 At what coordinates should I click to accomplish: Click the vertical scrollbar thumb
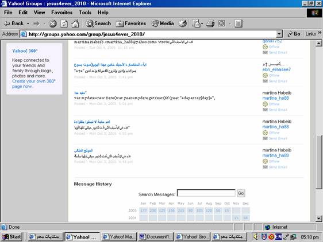[x=318, y=162]
